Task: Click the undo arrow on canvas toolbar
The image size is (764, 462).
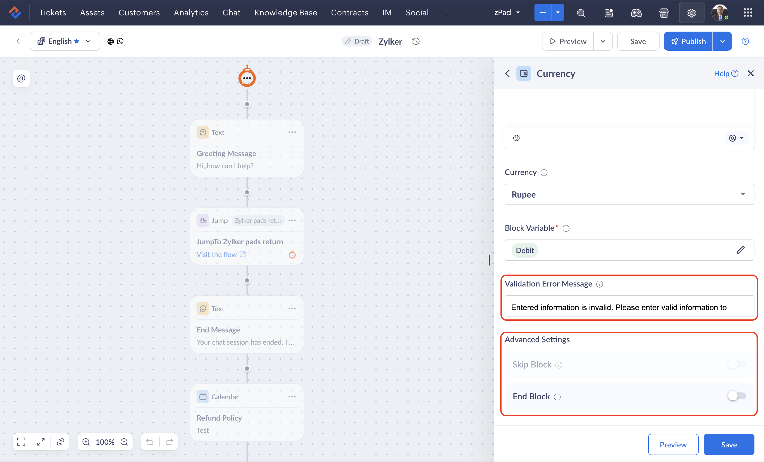Action: click(150, 442)
